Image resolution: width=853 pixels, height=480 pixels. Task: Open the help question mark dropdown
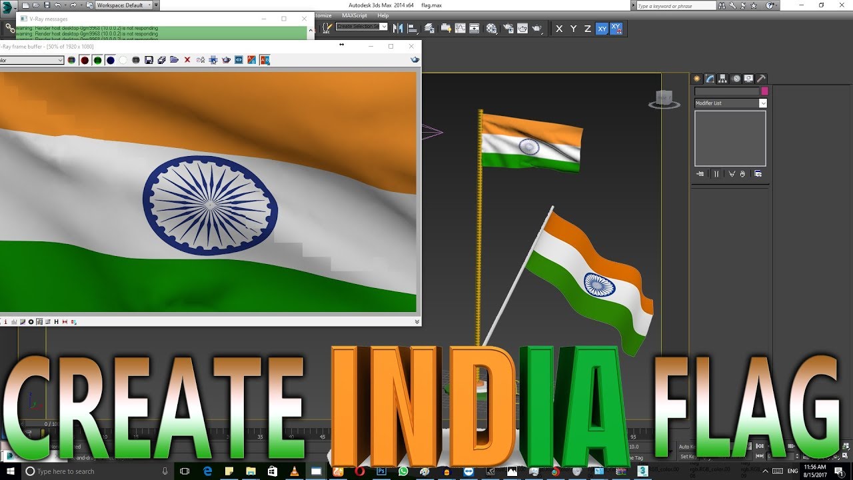[x=772, y=5]
